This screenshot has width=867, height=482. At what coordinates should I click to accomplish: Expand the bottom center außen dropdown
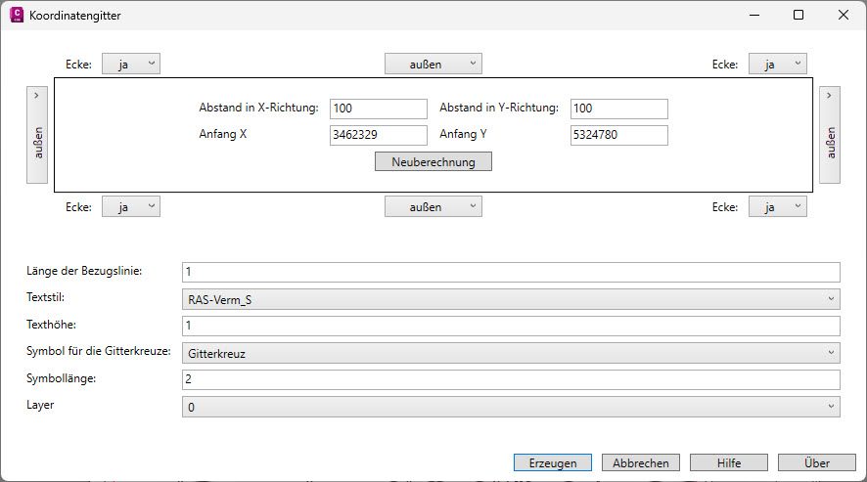pyautogui.click(x=433, y=206)
